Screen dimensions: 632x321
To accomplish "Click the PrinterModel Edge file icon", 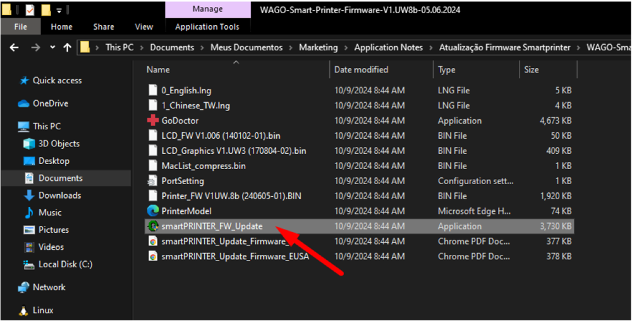I will coord(152,211).
